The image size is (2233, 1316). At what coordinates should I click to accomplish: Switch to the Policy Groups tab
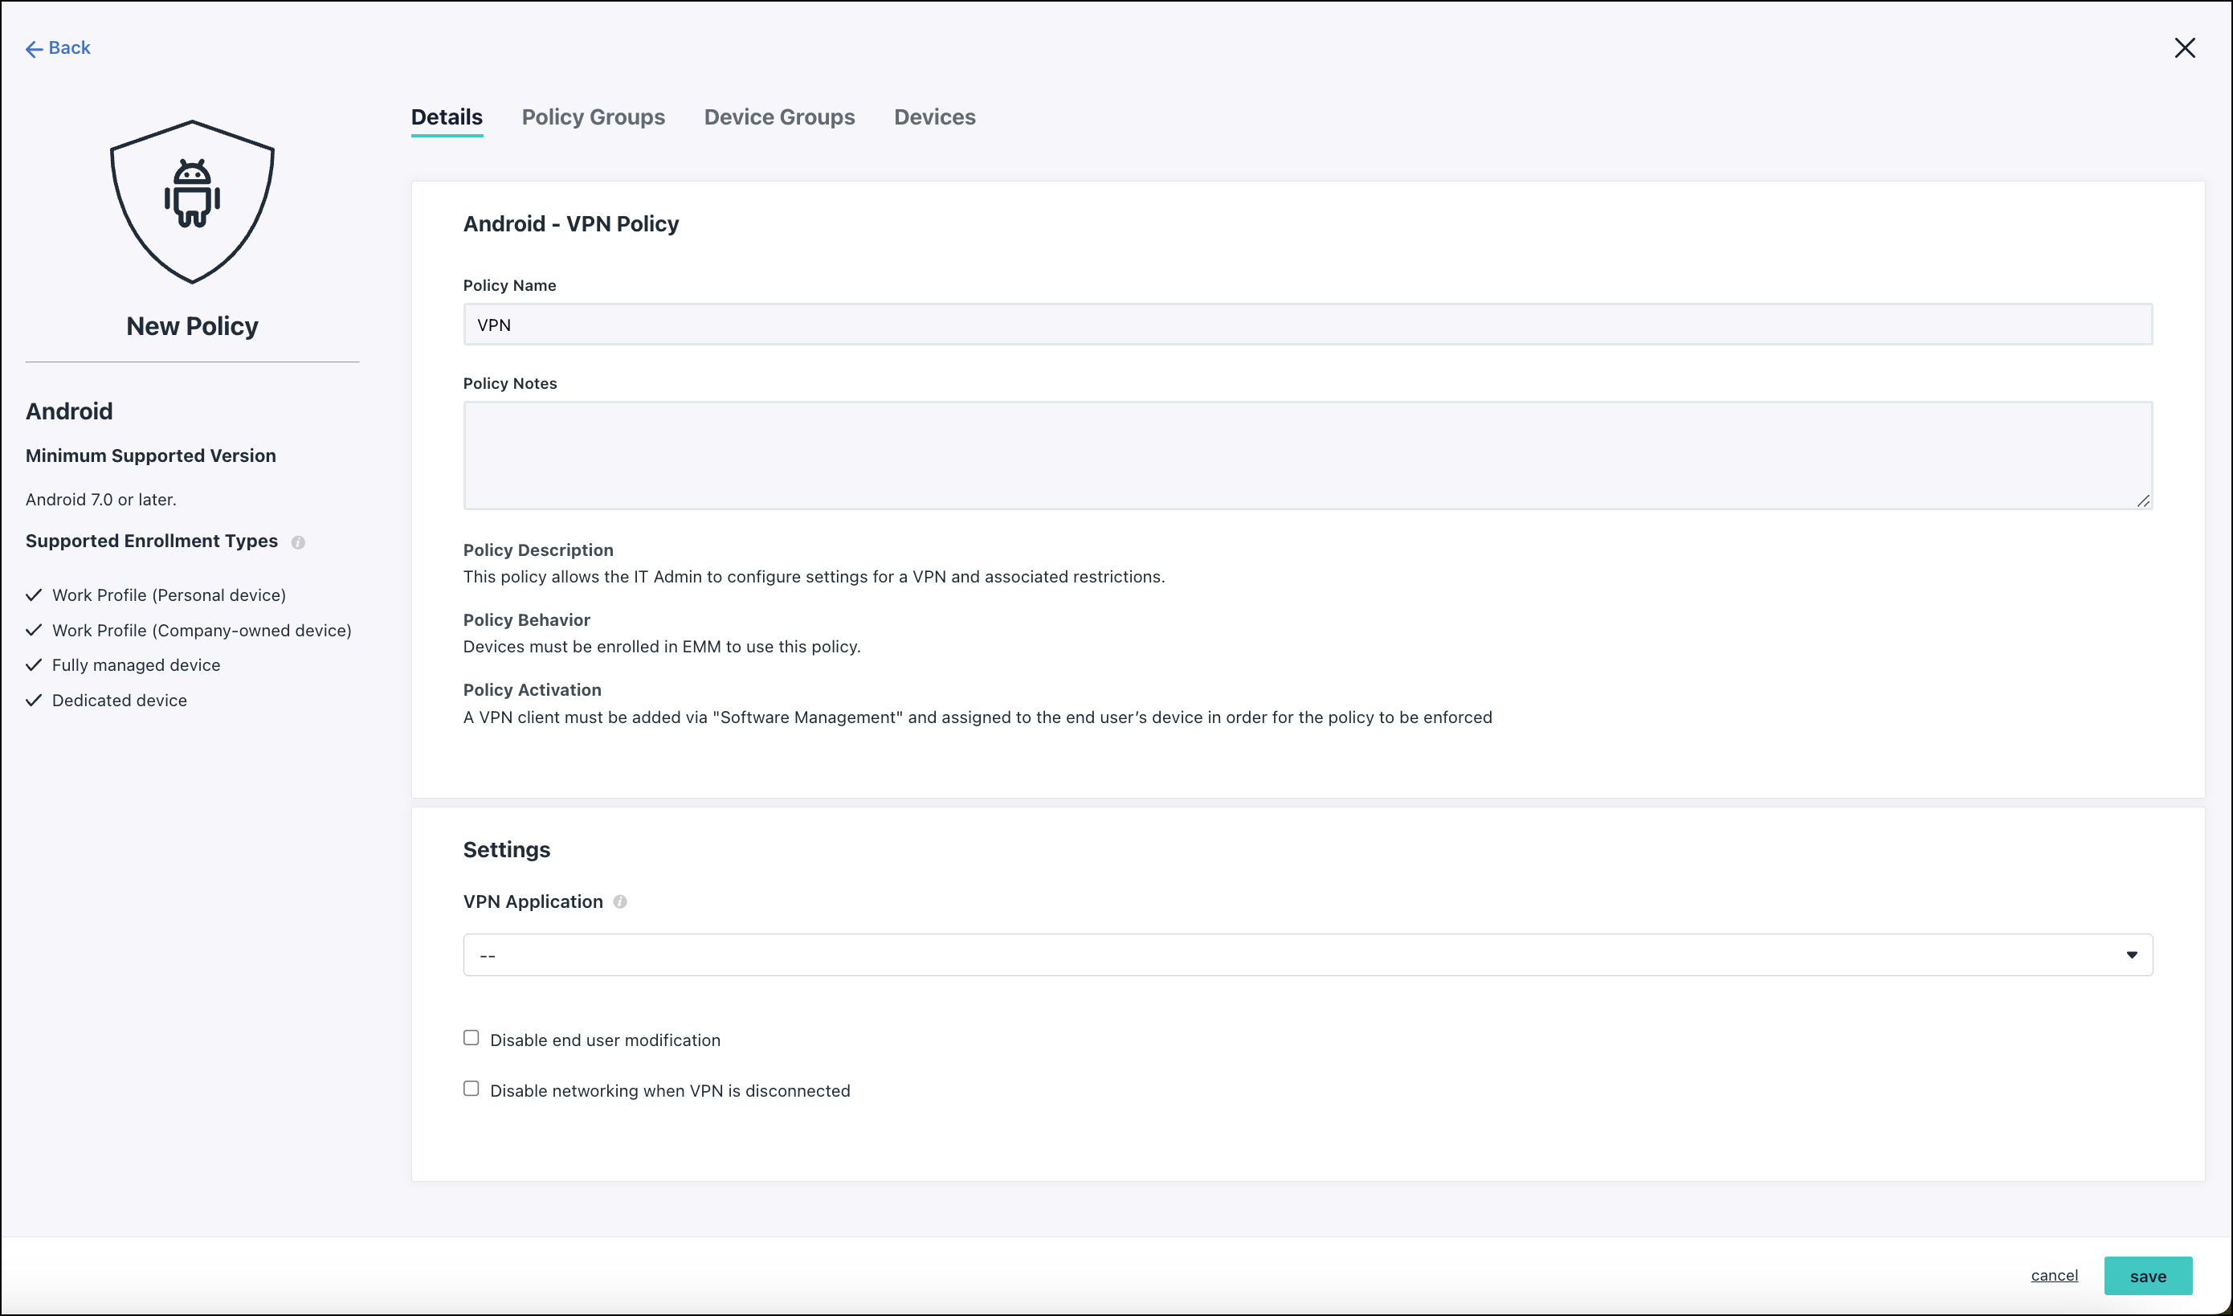click(593, 117)
